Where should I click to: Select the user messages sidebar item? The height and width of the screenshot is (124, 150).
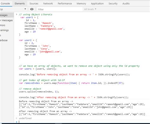point(6,20)
